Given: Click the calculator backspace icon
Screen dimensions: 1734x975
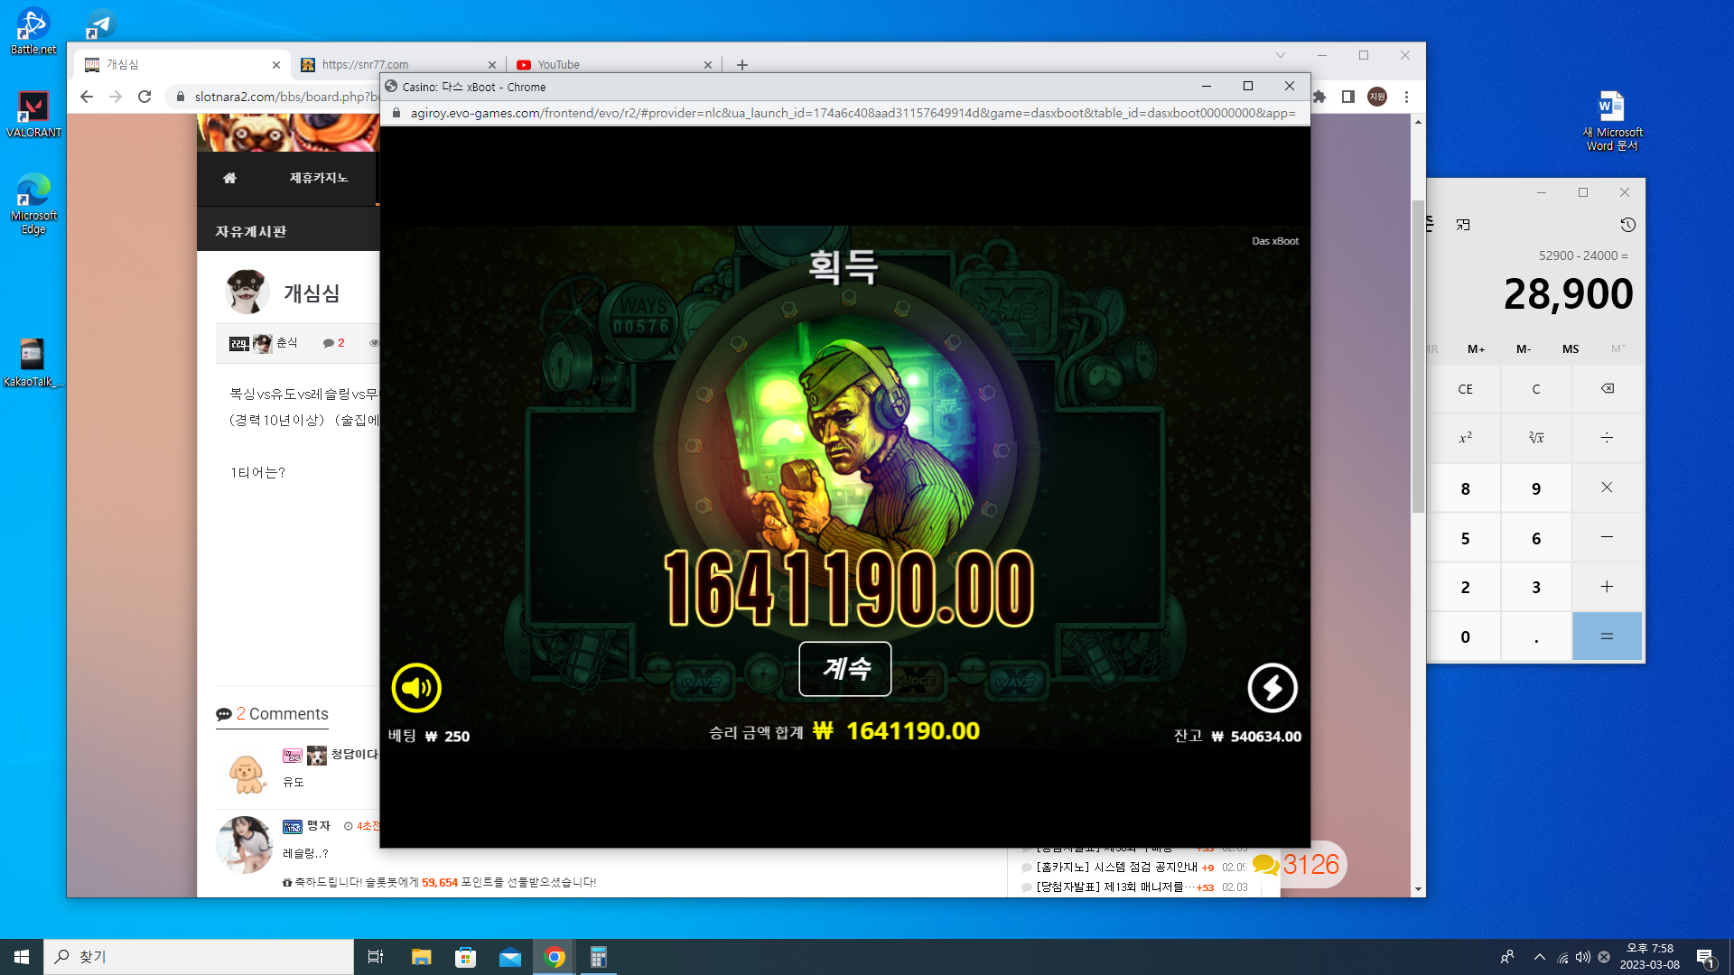Looking at the screenshot, I should click(x=1607, y=389).
